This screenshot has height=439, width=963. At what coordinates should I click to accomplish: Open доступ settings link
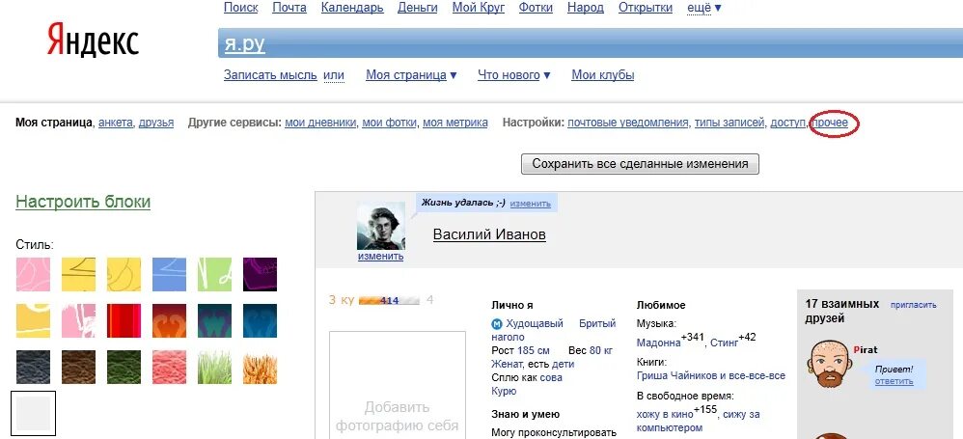(x=788, y=123)
